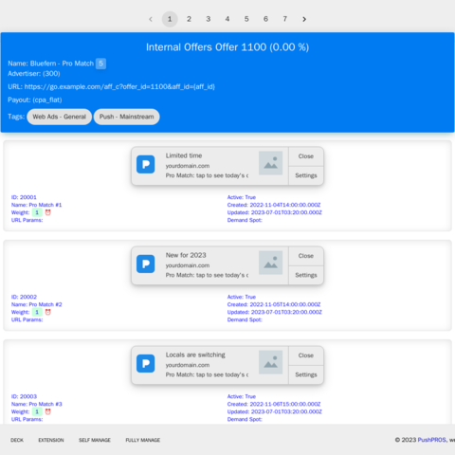Viewport: 455px width, 455px height.
Task: Open the FULLY MANAGE footer link
Action: pos(143,440)
